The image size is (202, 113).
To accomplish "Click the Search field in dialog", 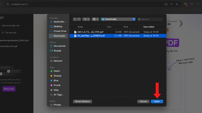I will [150, 19].
